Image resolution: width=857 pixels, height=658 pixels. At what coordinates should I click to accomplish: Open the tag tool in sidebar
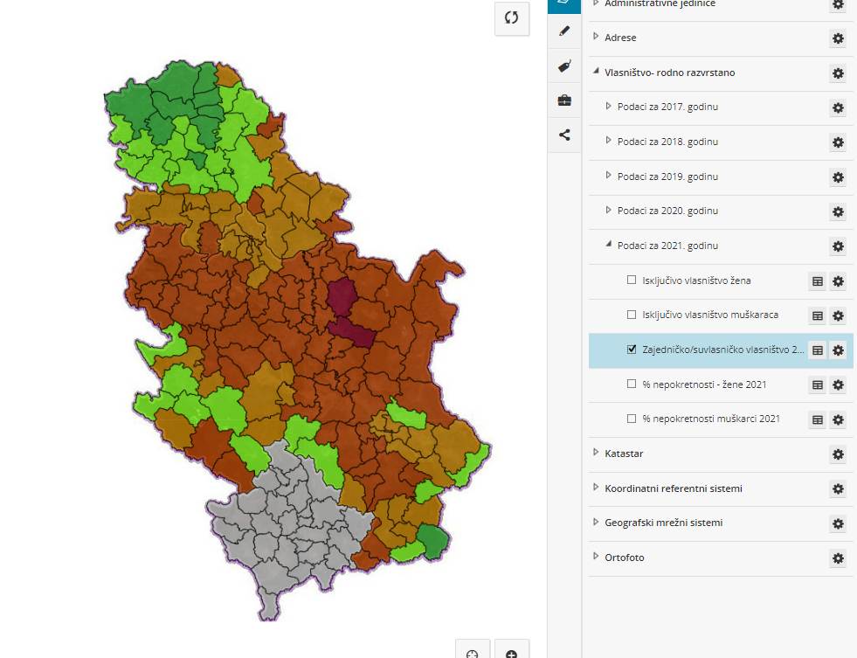564,66
